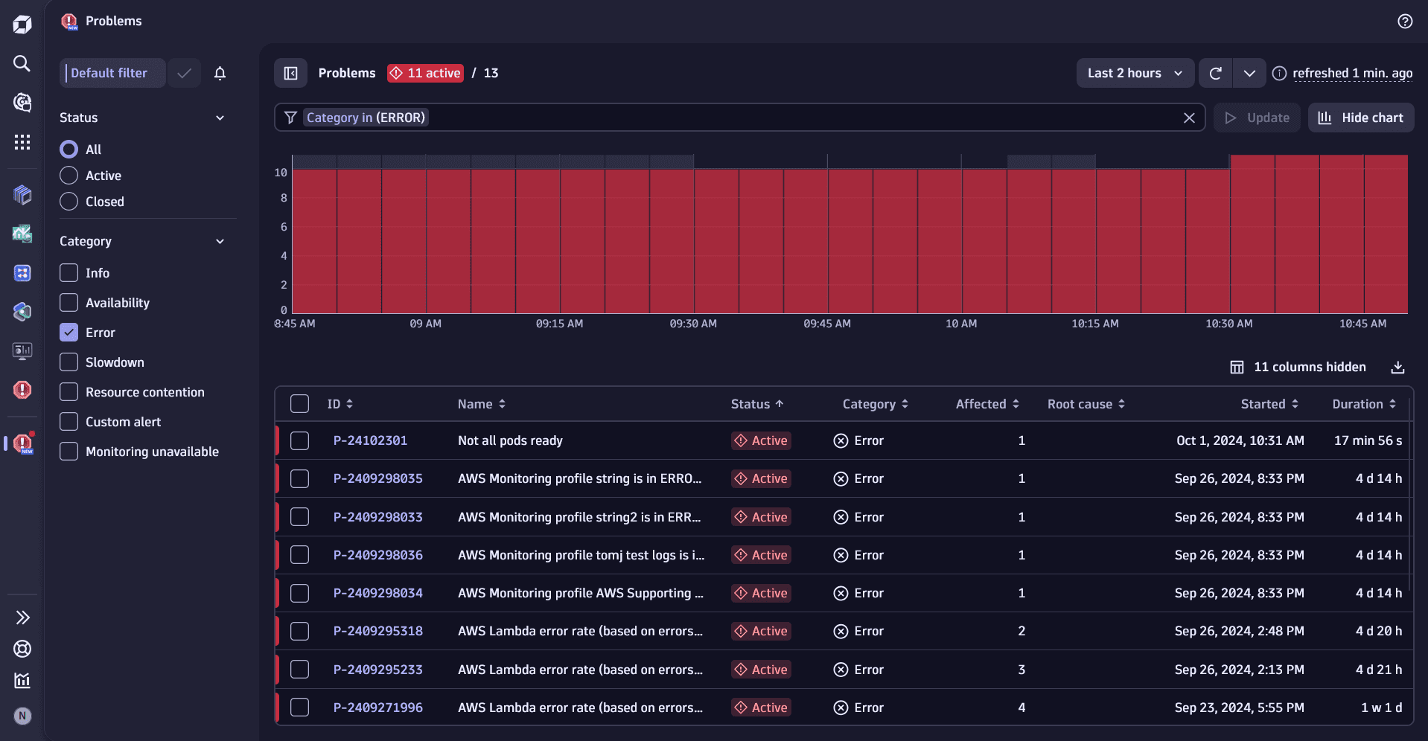The width and height of the screenshot is (1428, 741).
Task: Check the Resource contention checkbox
Action: (x=68, y=392)
